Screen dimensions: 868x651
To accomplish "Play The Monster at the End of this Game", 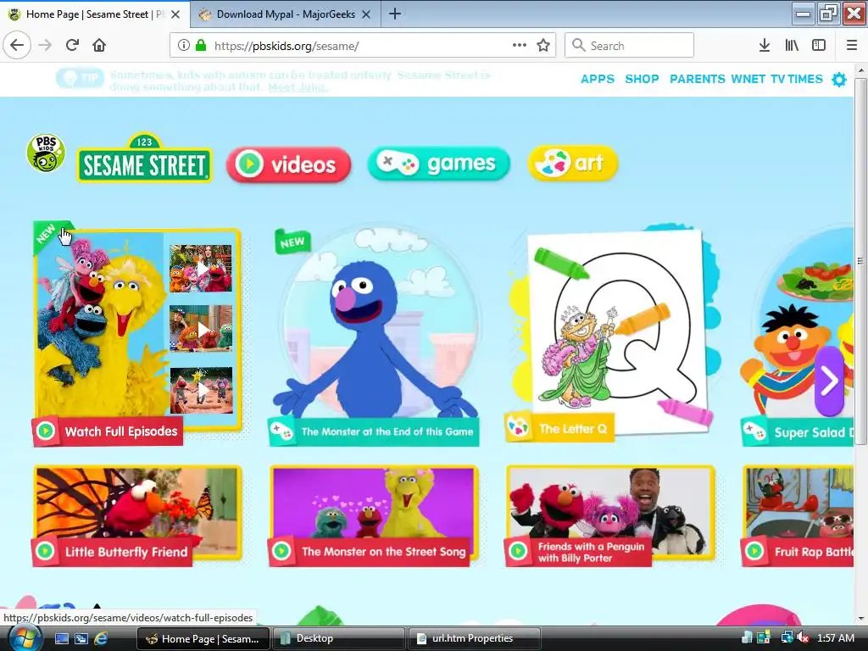I will click(374, 335).
